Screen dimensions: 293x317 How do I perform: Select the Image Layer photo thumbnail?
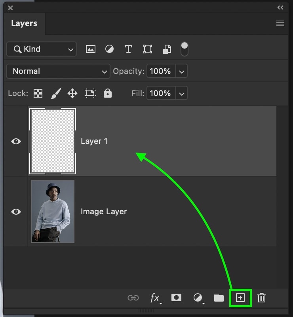(x=53, y=211)
